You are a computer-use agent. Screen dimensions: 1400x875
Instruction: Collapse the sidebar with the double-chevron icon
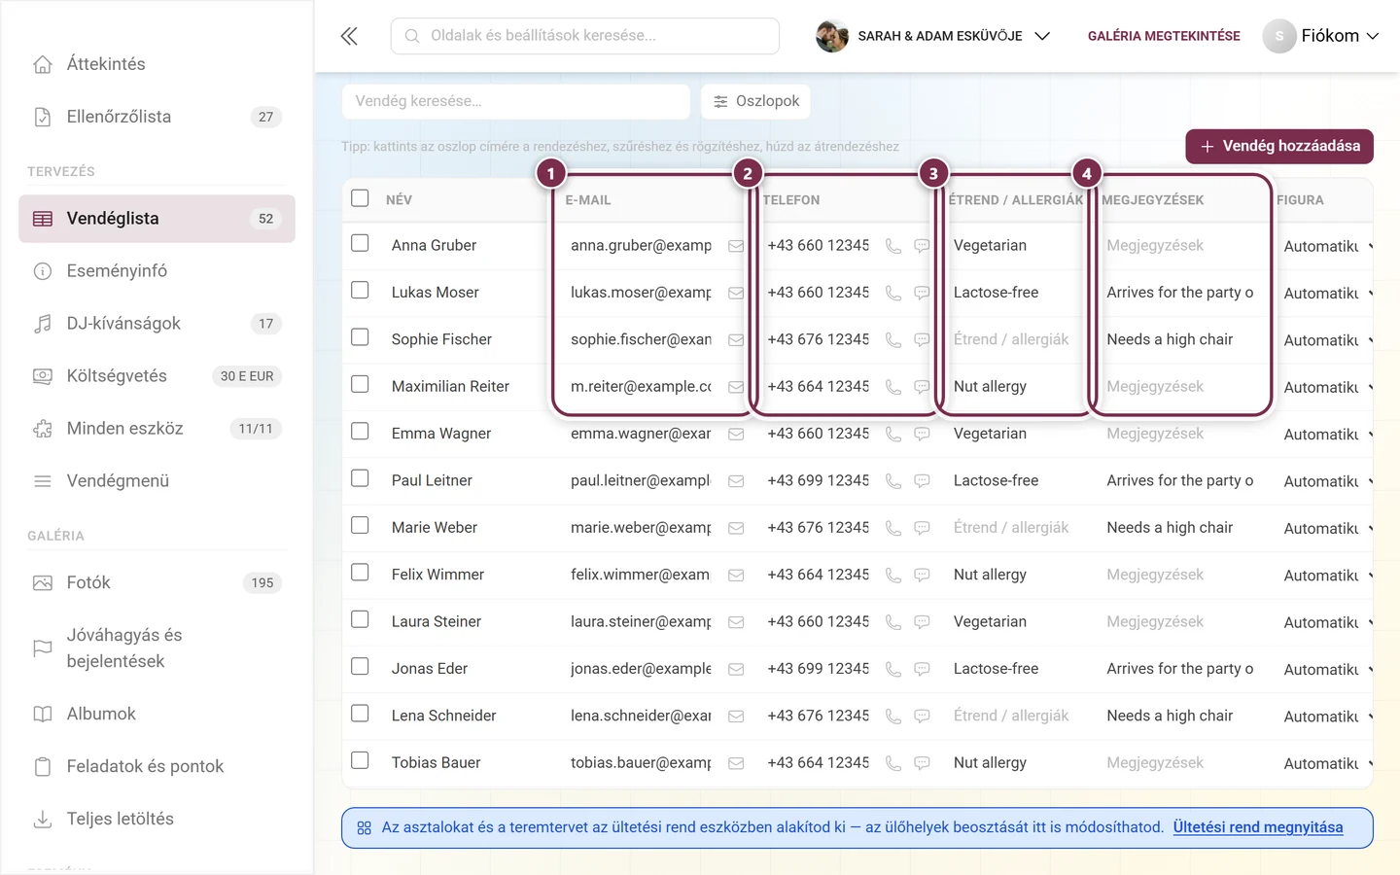coord(349,36)
